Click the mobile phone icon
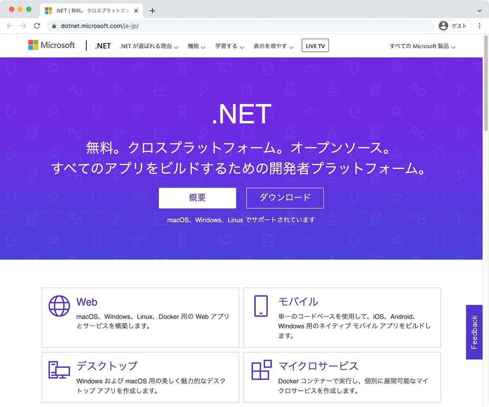Viewport: 489px width, 407px height. click(x=261, y=306)
